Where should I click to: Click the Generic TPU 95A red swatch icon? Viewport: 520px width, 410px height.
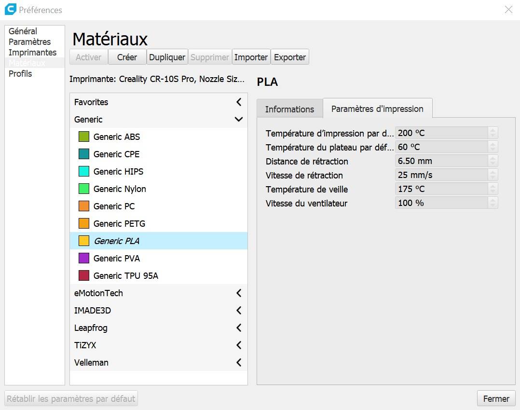click(x=84, y=276)
